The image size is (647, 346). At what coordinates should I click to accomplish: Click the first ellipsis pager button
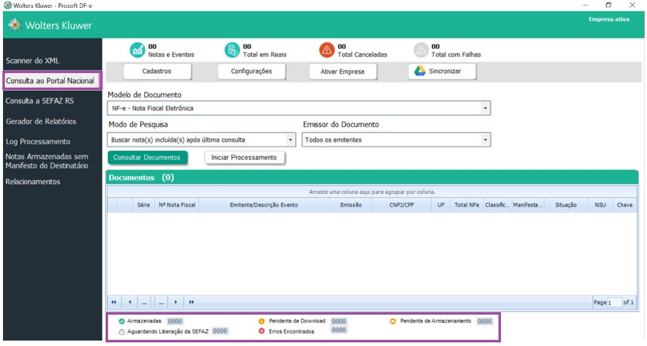[144, 303]
